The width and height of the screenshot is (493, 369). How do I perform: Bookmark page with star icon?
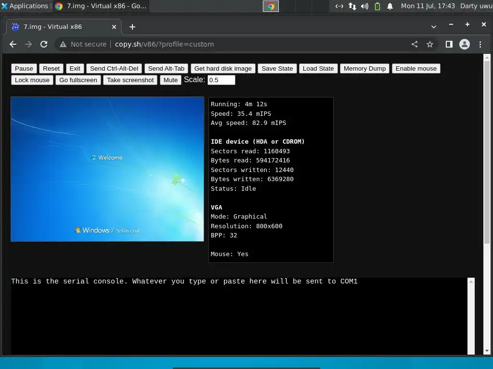430,44
